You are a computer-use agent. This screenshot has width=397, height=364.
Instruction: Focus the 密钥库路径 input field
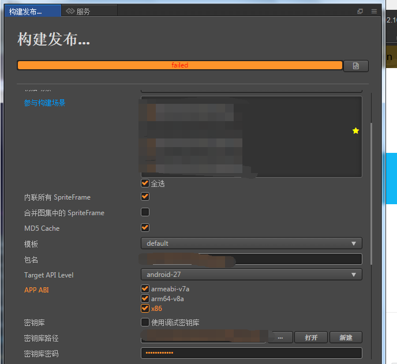point(203,337)
